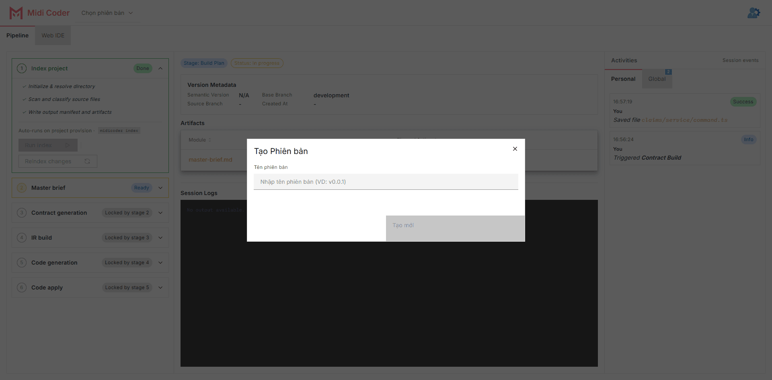This screenshot has width=772, height=380.
Task: Select the Global activities tab
Action: [x=657, y=79]
